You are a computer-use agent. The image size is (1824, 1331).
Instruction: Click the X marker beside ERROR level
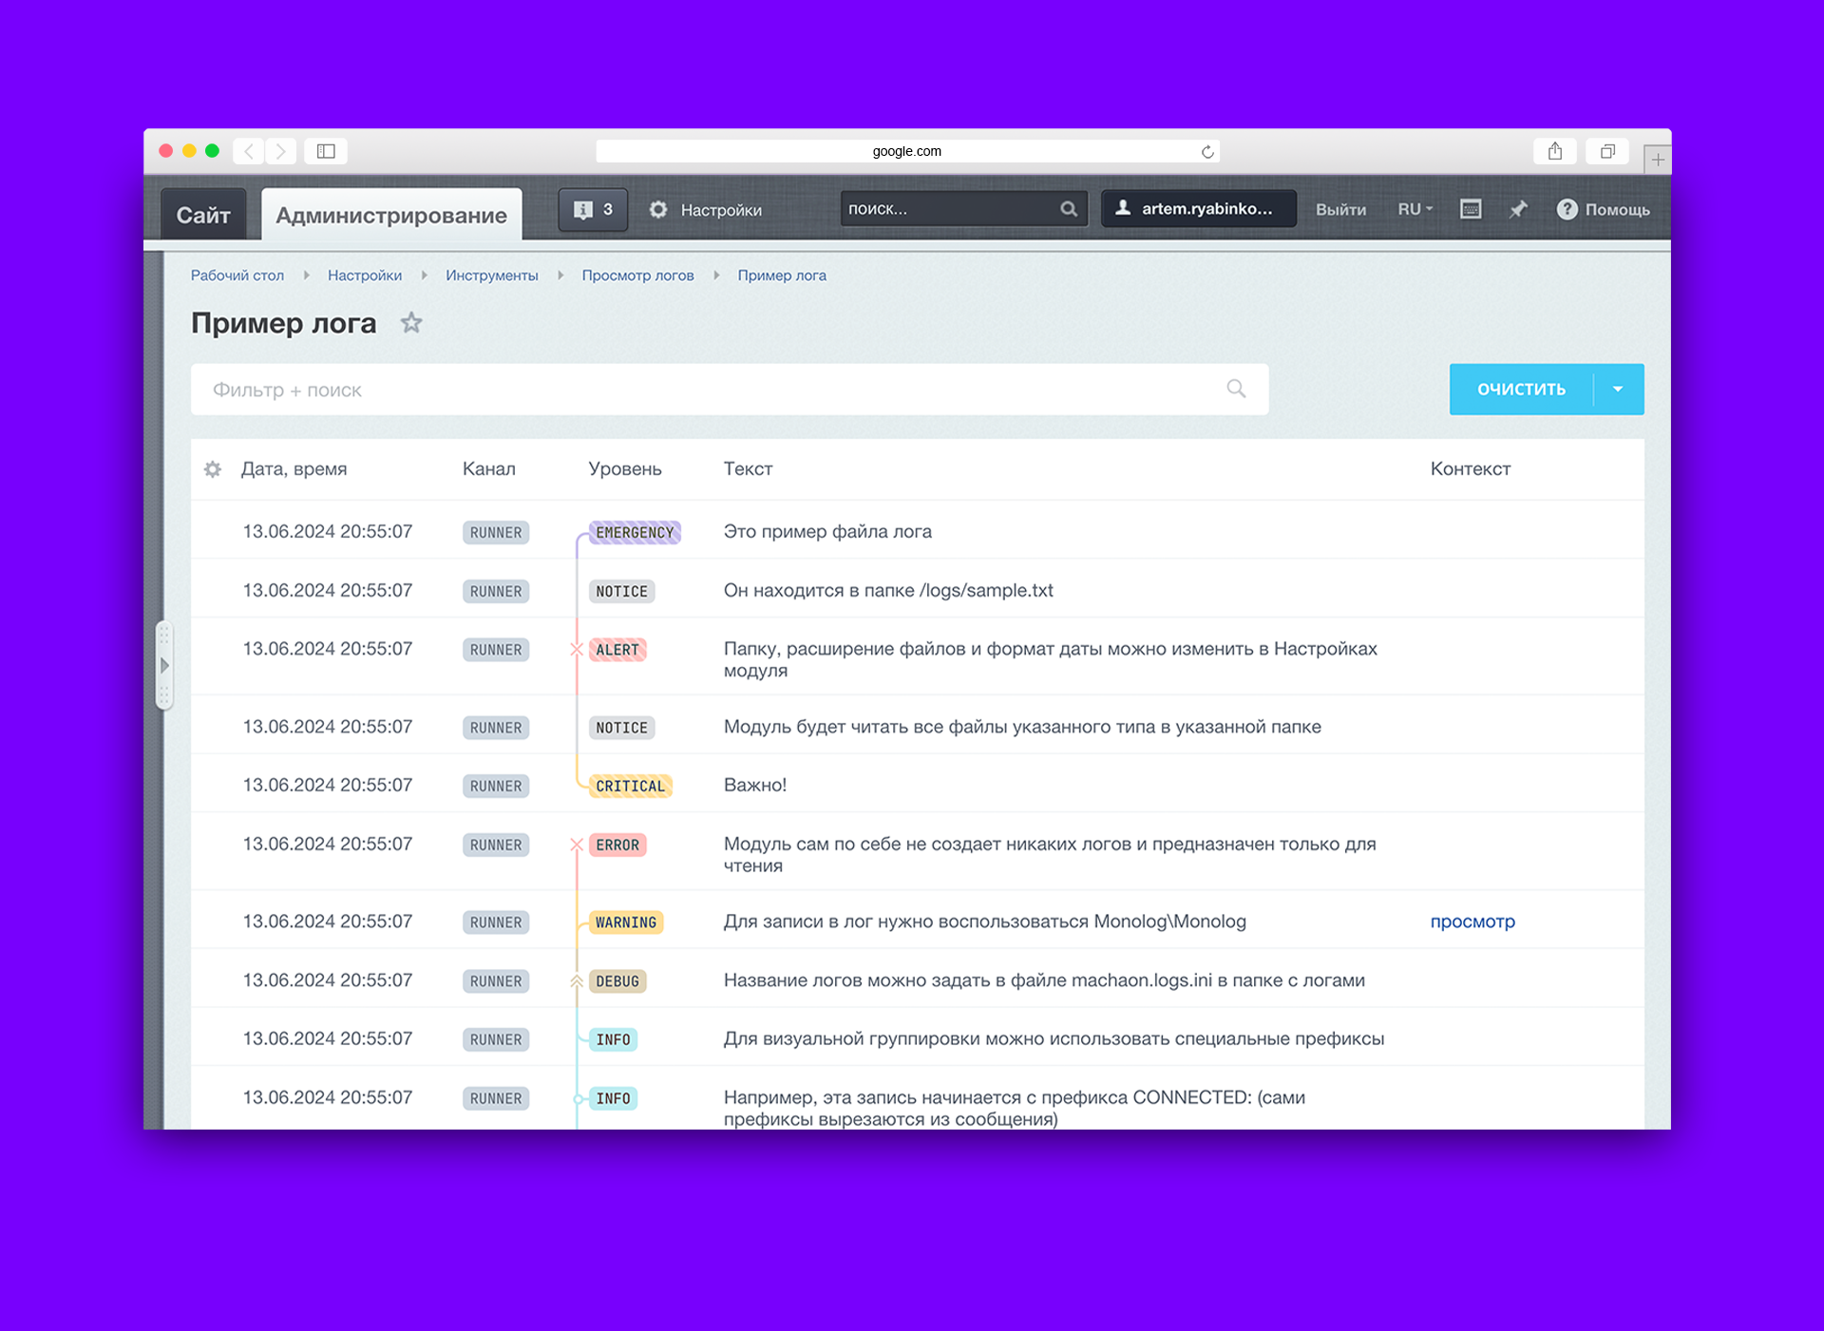(x=577, y=845)
